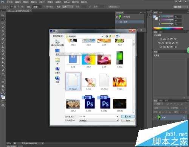189x147 pixels.
Task: Select the Pen tool
Action: pos(3,70)
